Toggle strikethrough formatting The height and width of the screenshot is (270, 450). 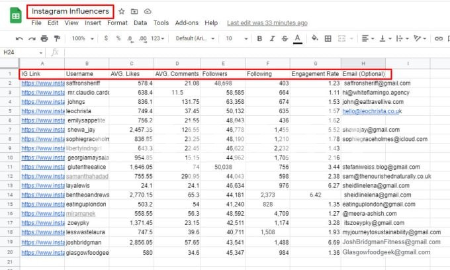pos(283,38)
